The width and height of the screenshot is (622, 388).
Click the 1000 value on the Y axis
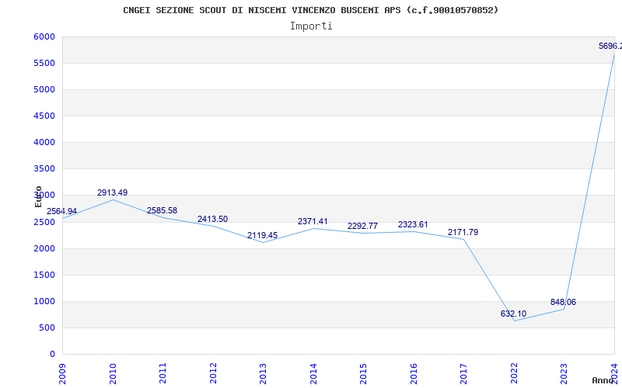44,302
